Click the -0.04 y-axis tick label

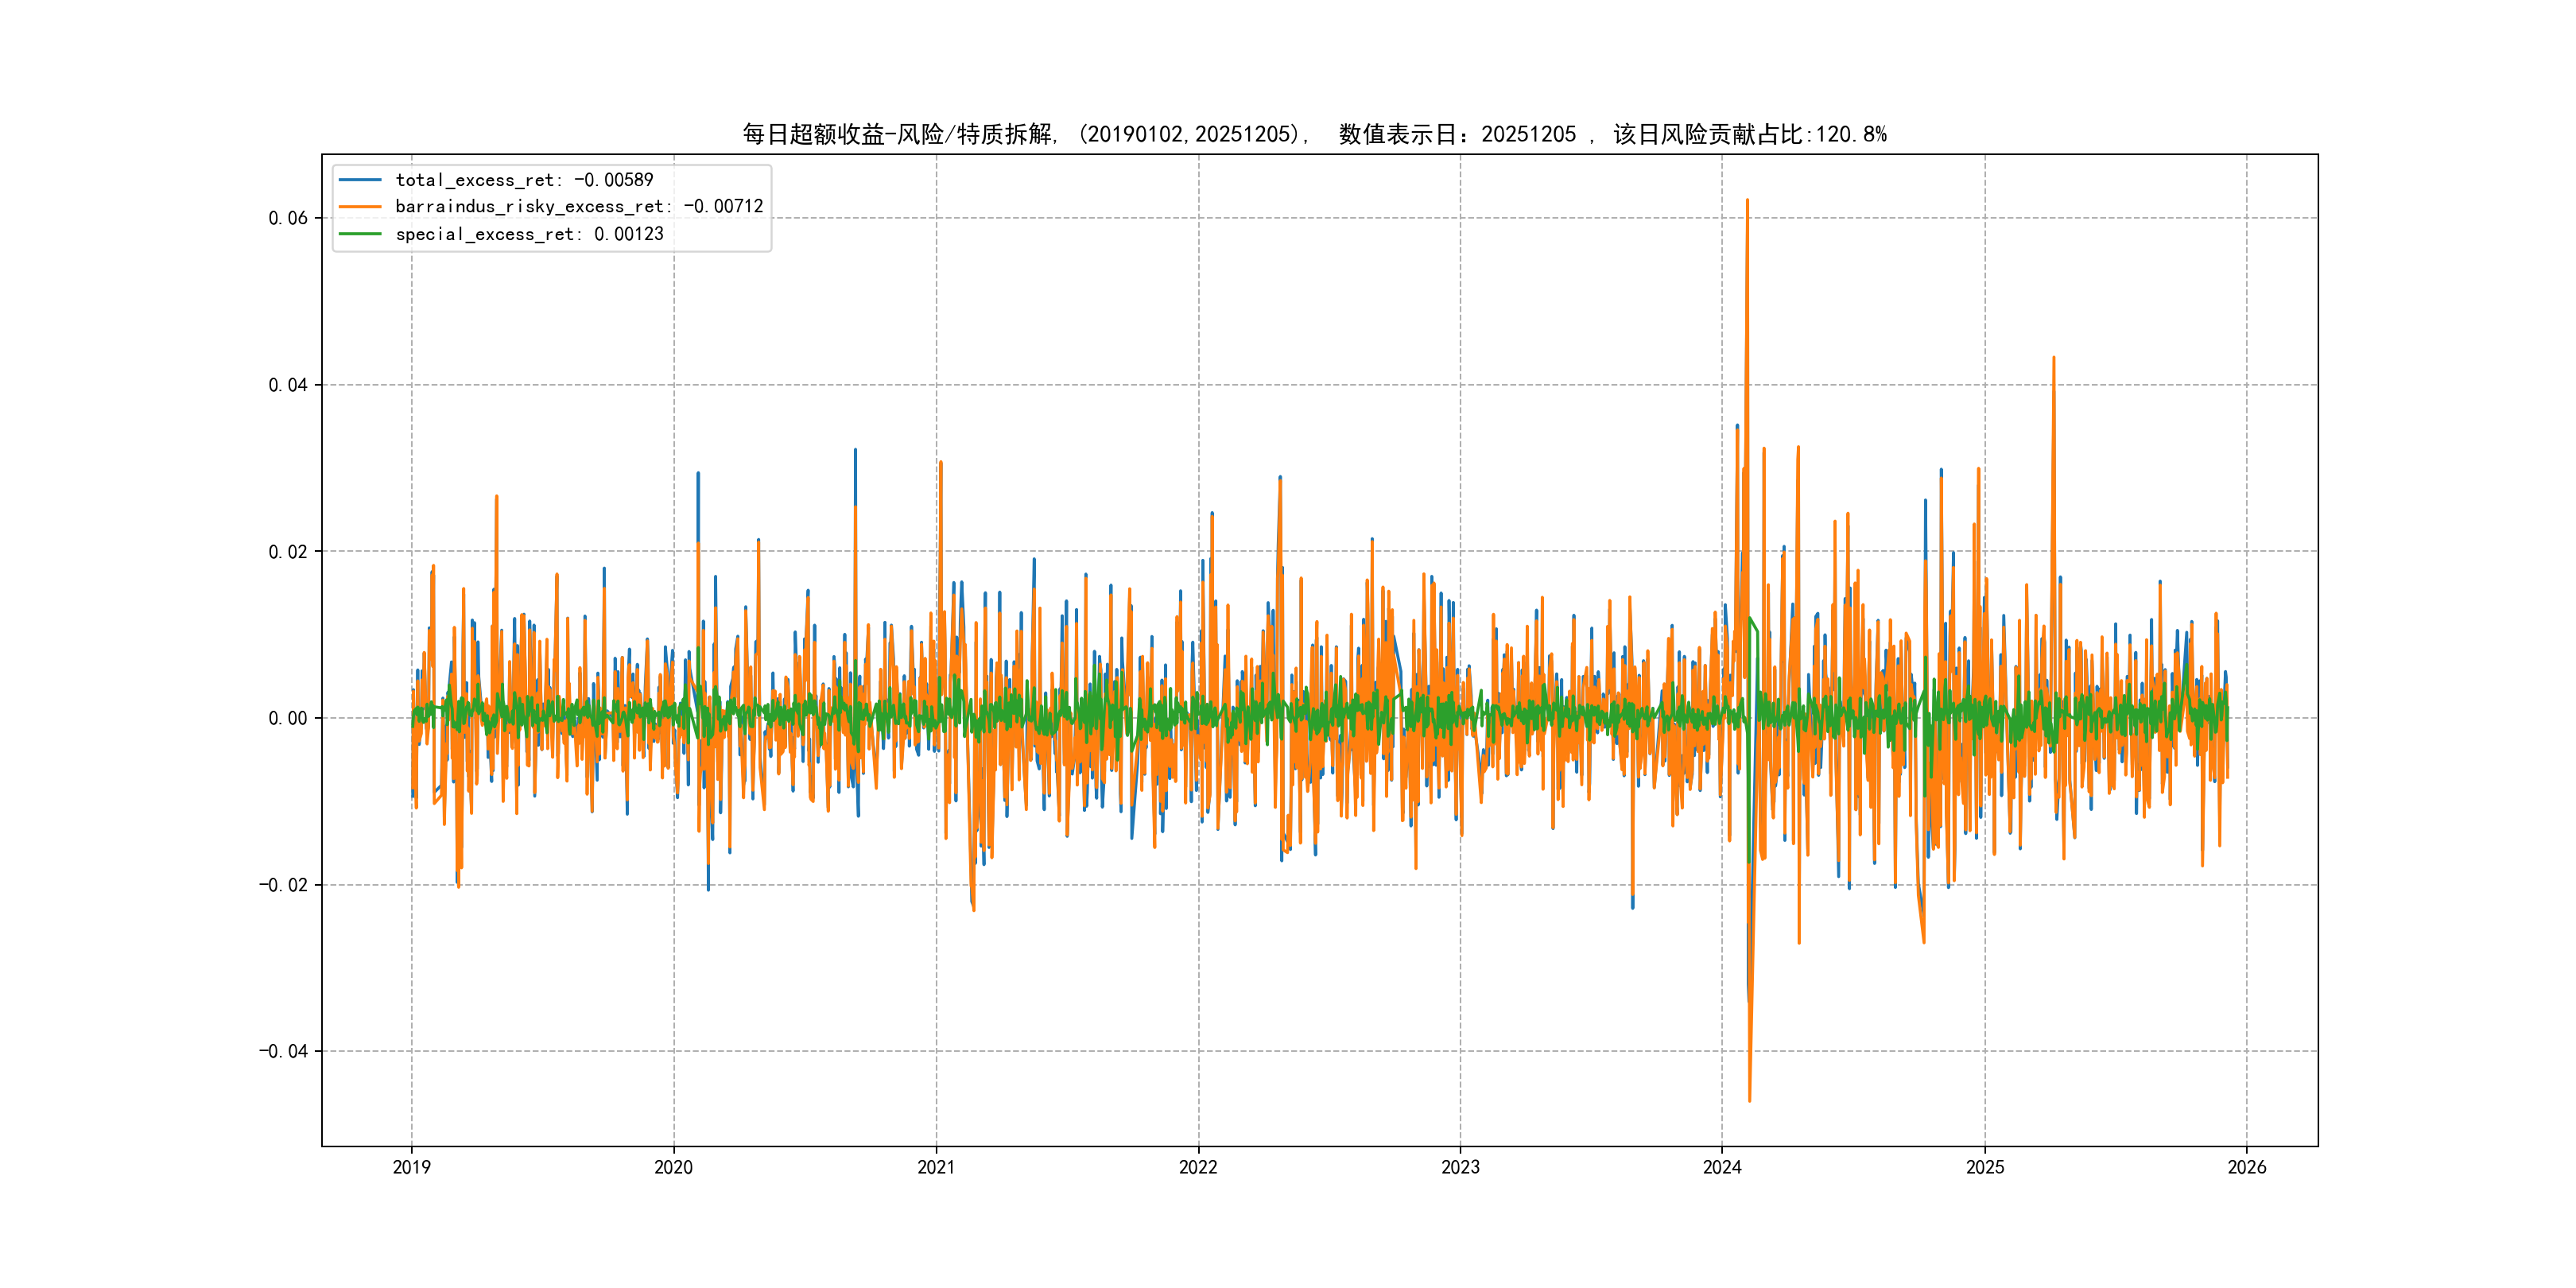(284, 1051)
